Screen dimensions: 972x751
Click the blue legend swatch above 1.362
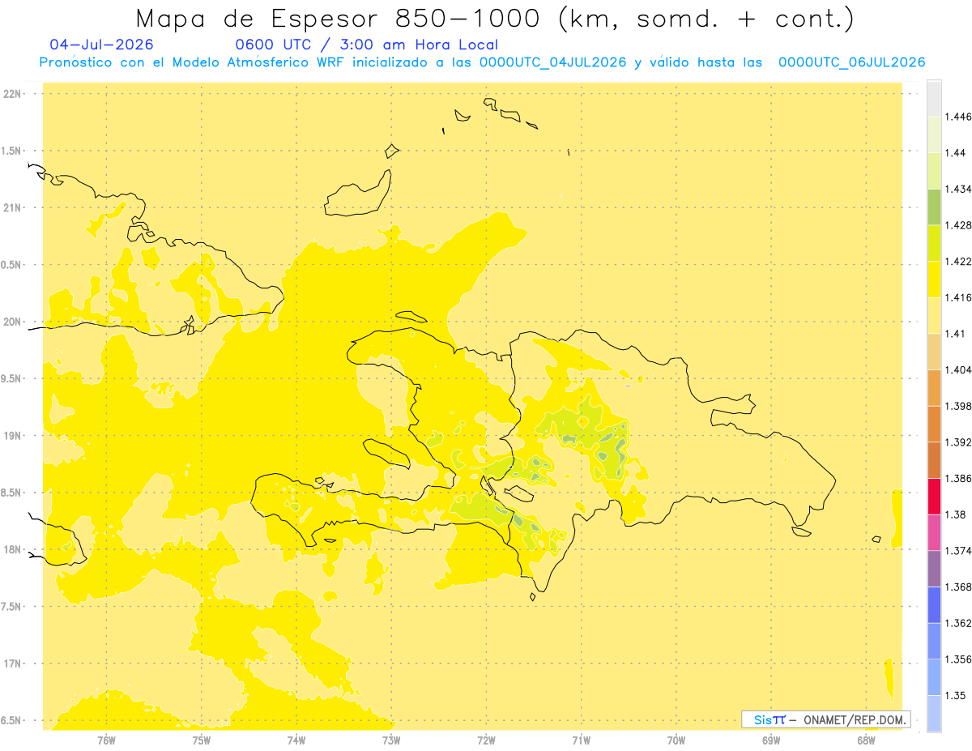pyautogui.click(x=934, y=604)
